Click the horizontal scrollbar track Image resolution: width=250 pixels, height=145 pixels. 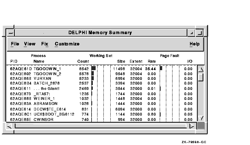coord(100,126)
